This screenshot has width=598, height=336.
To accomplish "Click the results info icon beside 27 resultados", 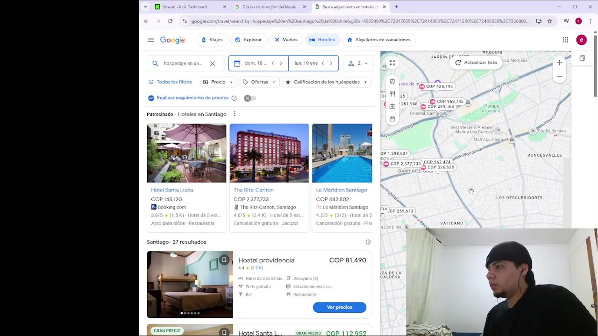I will coord(368,242).
